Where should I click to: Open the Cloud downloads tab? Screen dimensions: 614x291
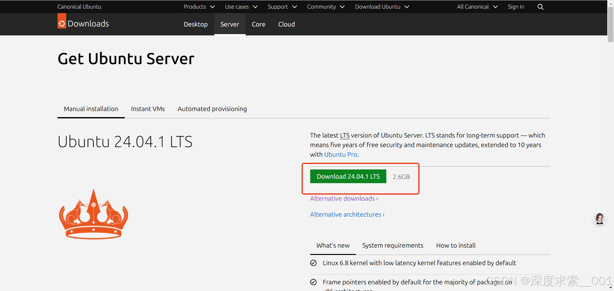(287, 24)
